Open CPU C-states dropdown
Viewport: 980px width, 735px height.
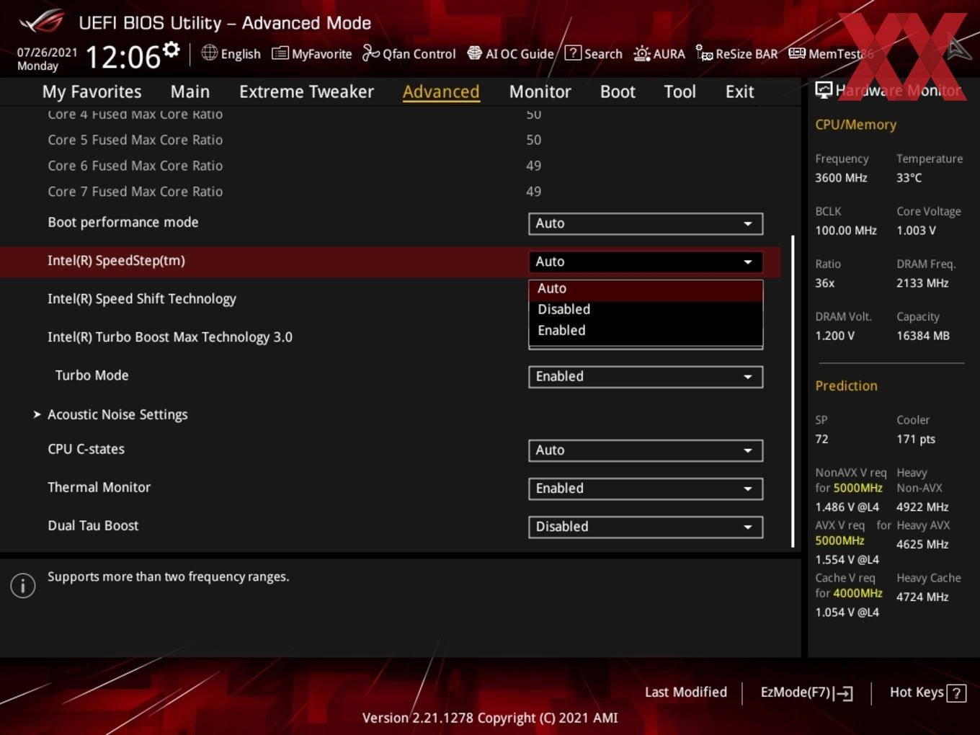tap(646, 450)
